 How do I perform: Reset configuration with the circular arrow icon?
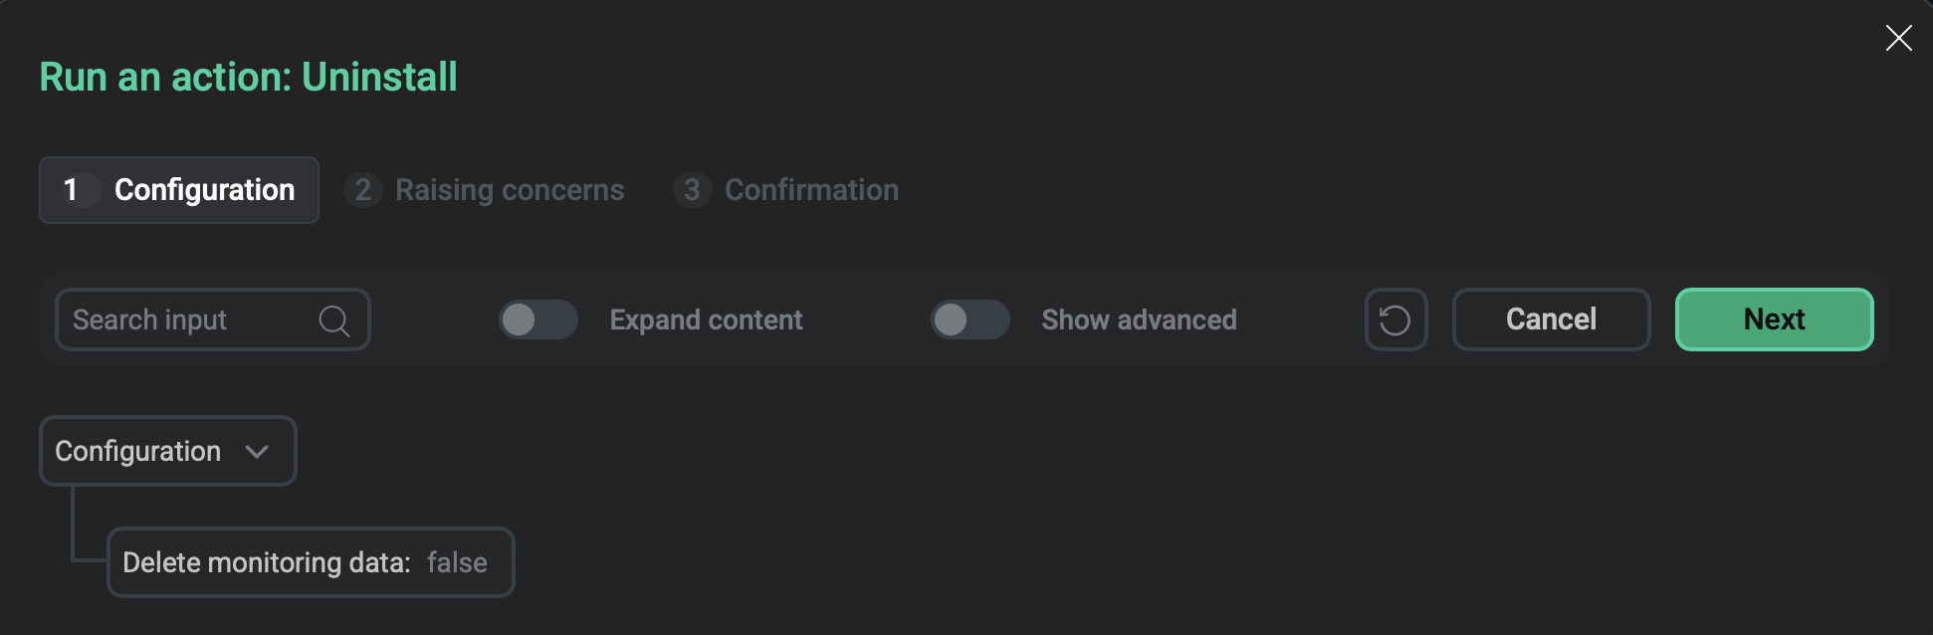tap(1396, 319)
